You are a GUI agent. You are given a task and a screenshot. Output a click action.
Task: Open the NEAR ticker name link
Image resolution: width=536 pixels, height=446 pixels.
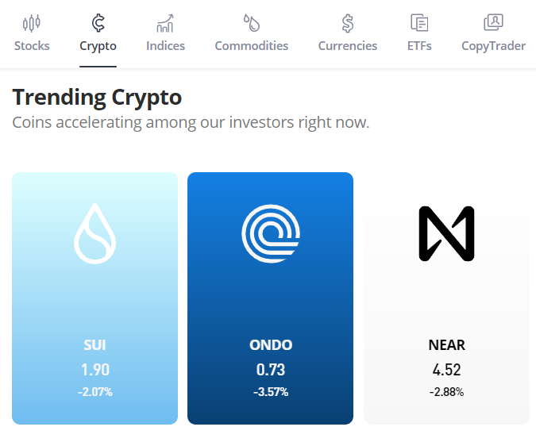click(446, 345)
